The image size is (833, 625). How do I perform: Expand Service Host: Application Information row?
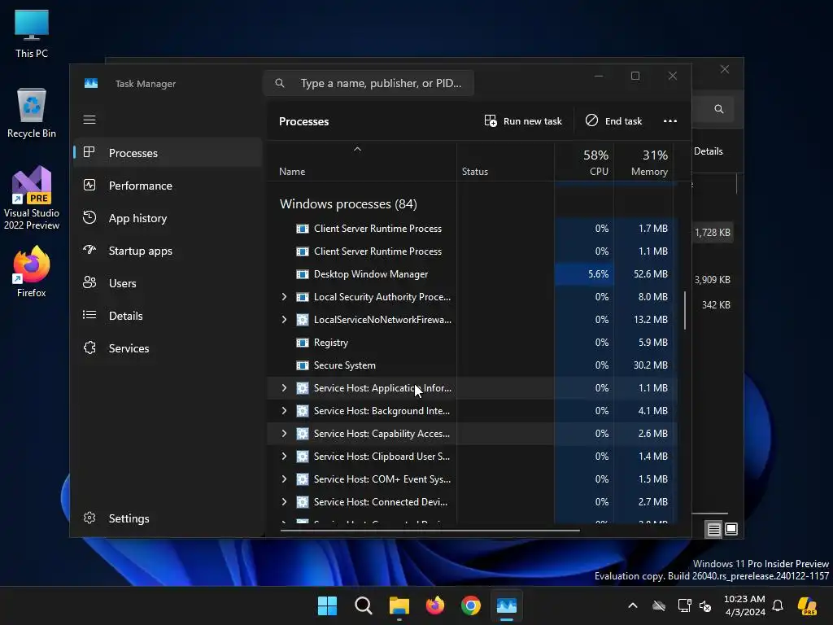(284, 388)
